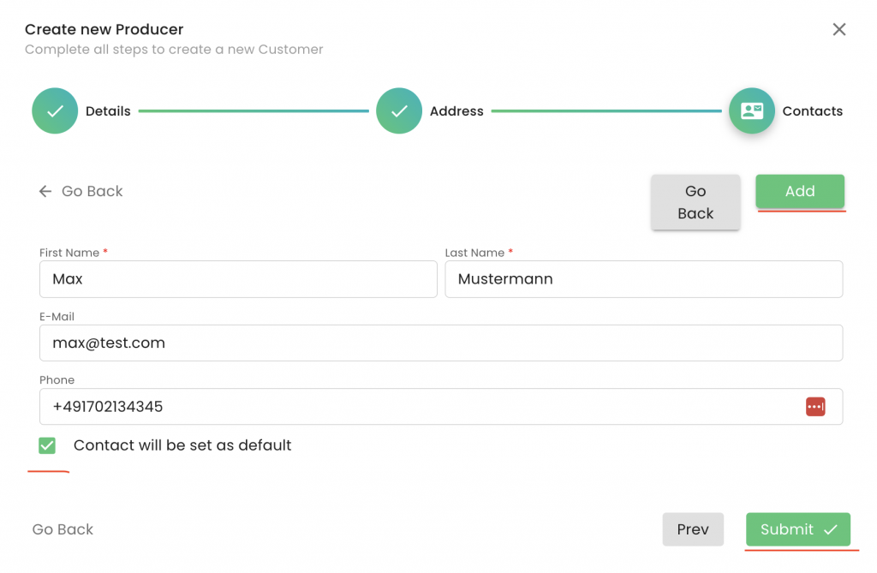
Task: Close the Create new Producer dialog
Action: pos(839,30)
